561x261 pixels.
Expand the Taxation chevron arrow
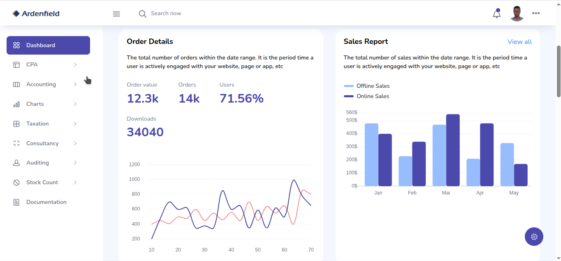click(75, 124)
